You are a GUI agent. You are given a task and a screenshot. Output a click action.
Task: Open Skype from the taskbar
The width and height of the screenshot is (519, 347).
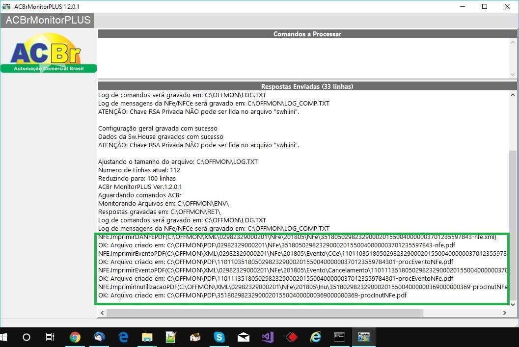tap(219, 337)
